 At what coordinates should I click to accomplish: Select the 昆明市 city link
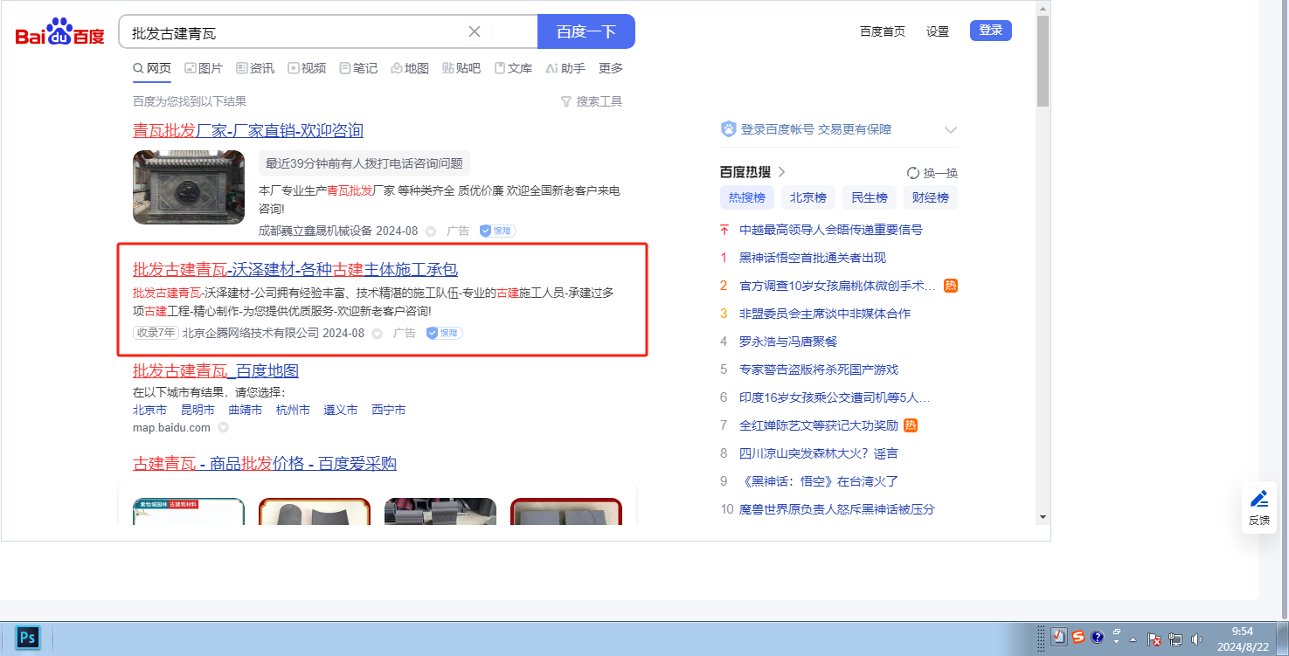198,410
